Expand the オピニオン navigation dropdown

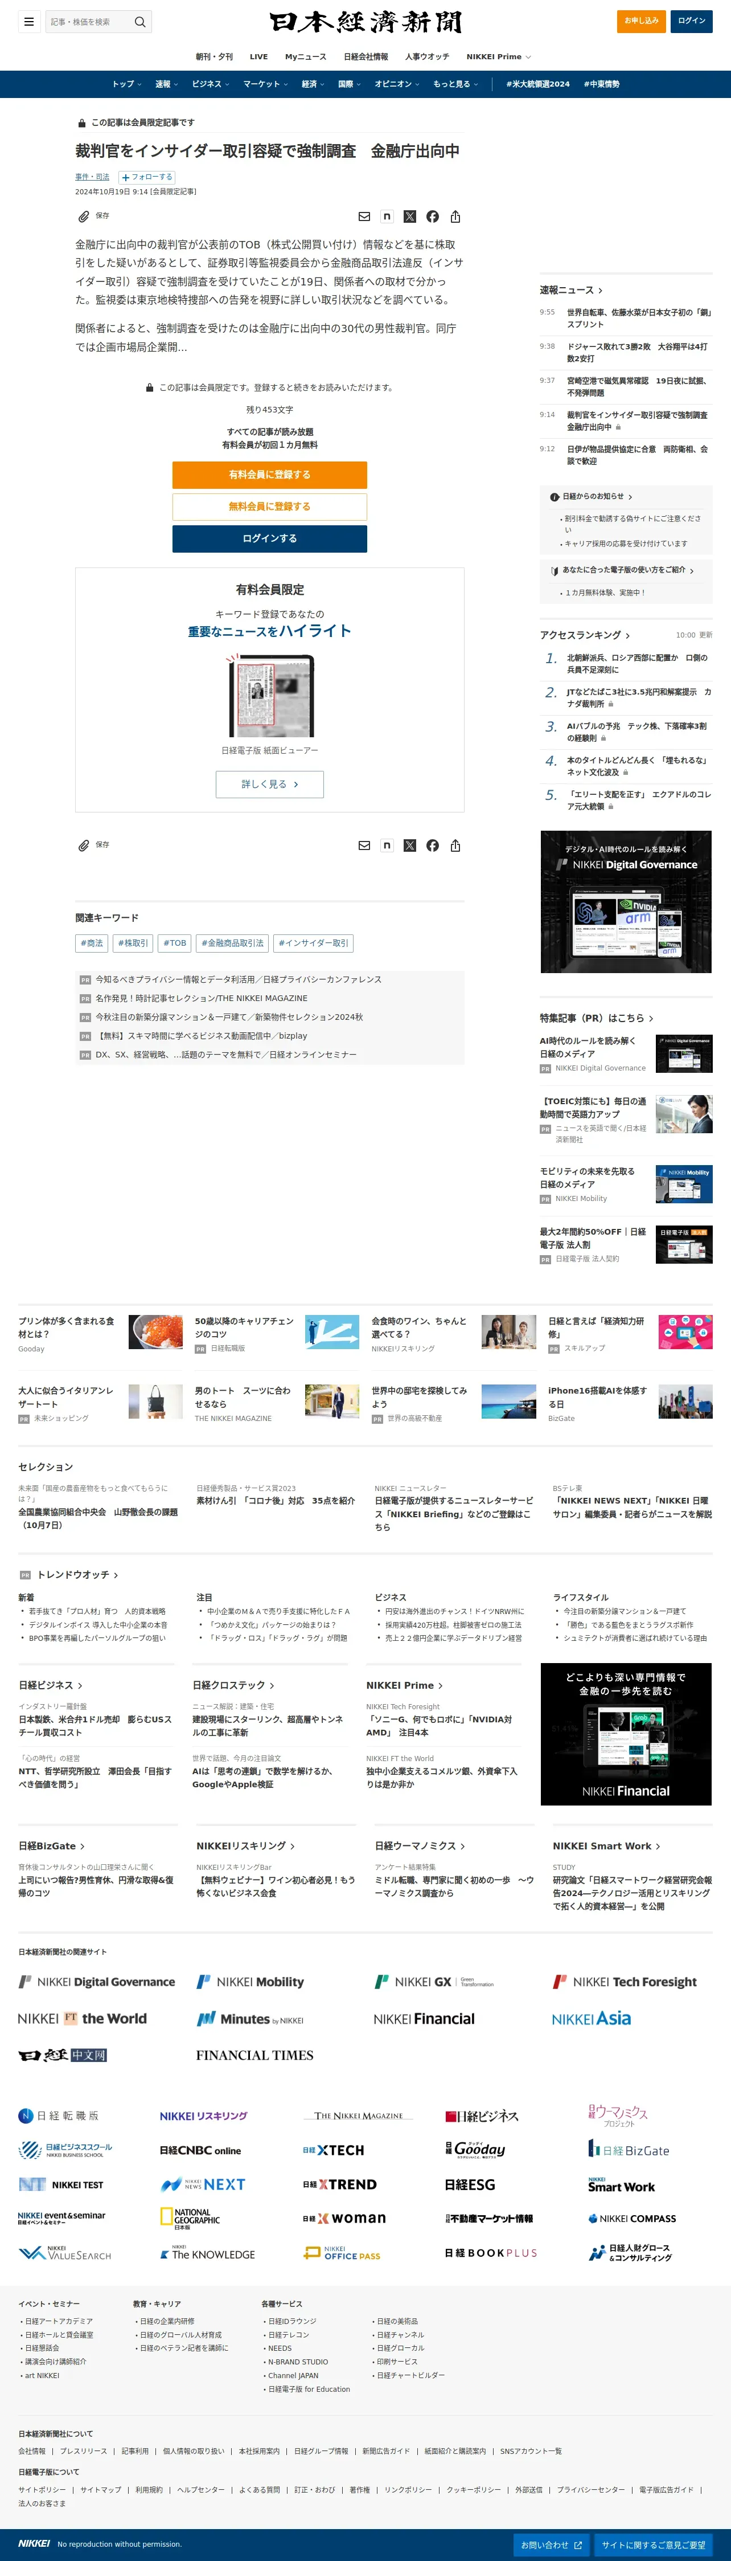click(x=397, y=84)
